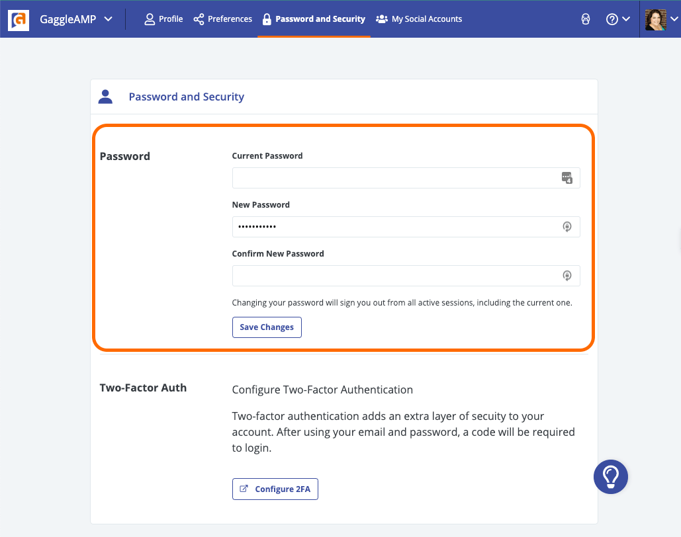Click the sign-out warning note text
681x537 pixels.
click(x=402, y=303)
